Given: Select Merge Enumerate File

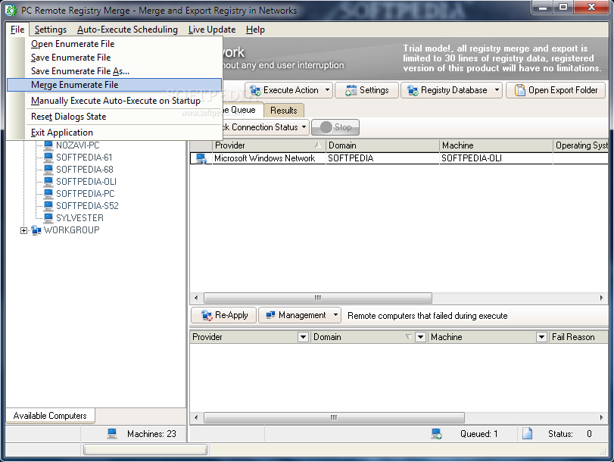Looking at the screenshot, I should click(x=114, y=85).
